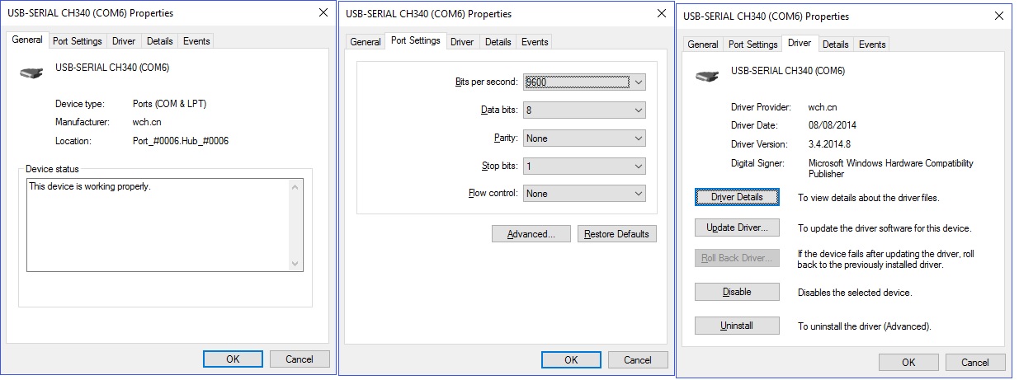This screenshot has width=1019, height=380.
Task: Open Driver Details
Action: (x=737, y=197)
